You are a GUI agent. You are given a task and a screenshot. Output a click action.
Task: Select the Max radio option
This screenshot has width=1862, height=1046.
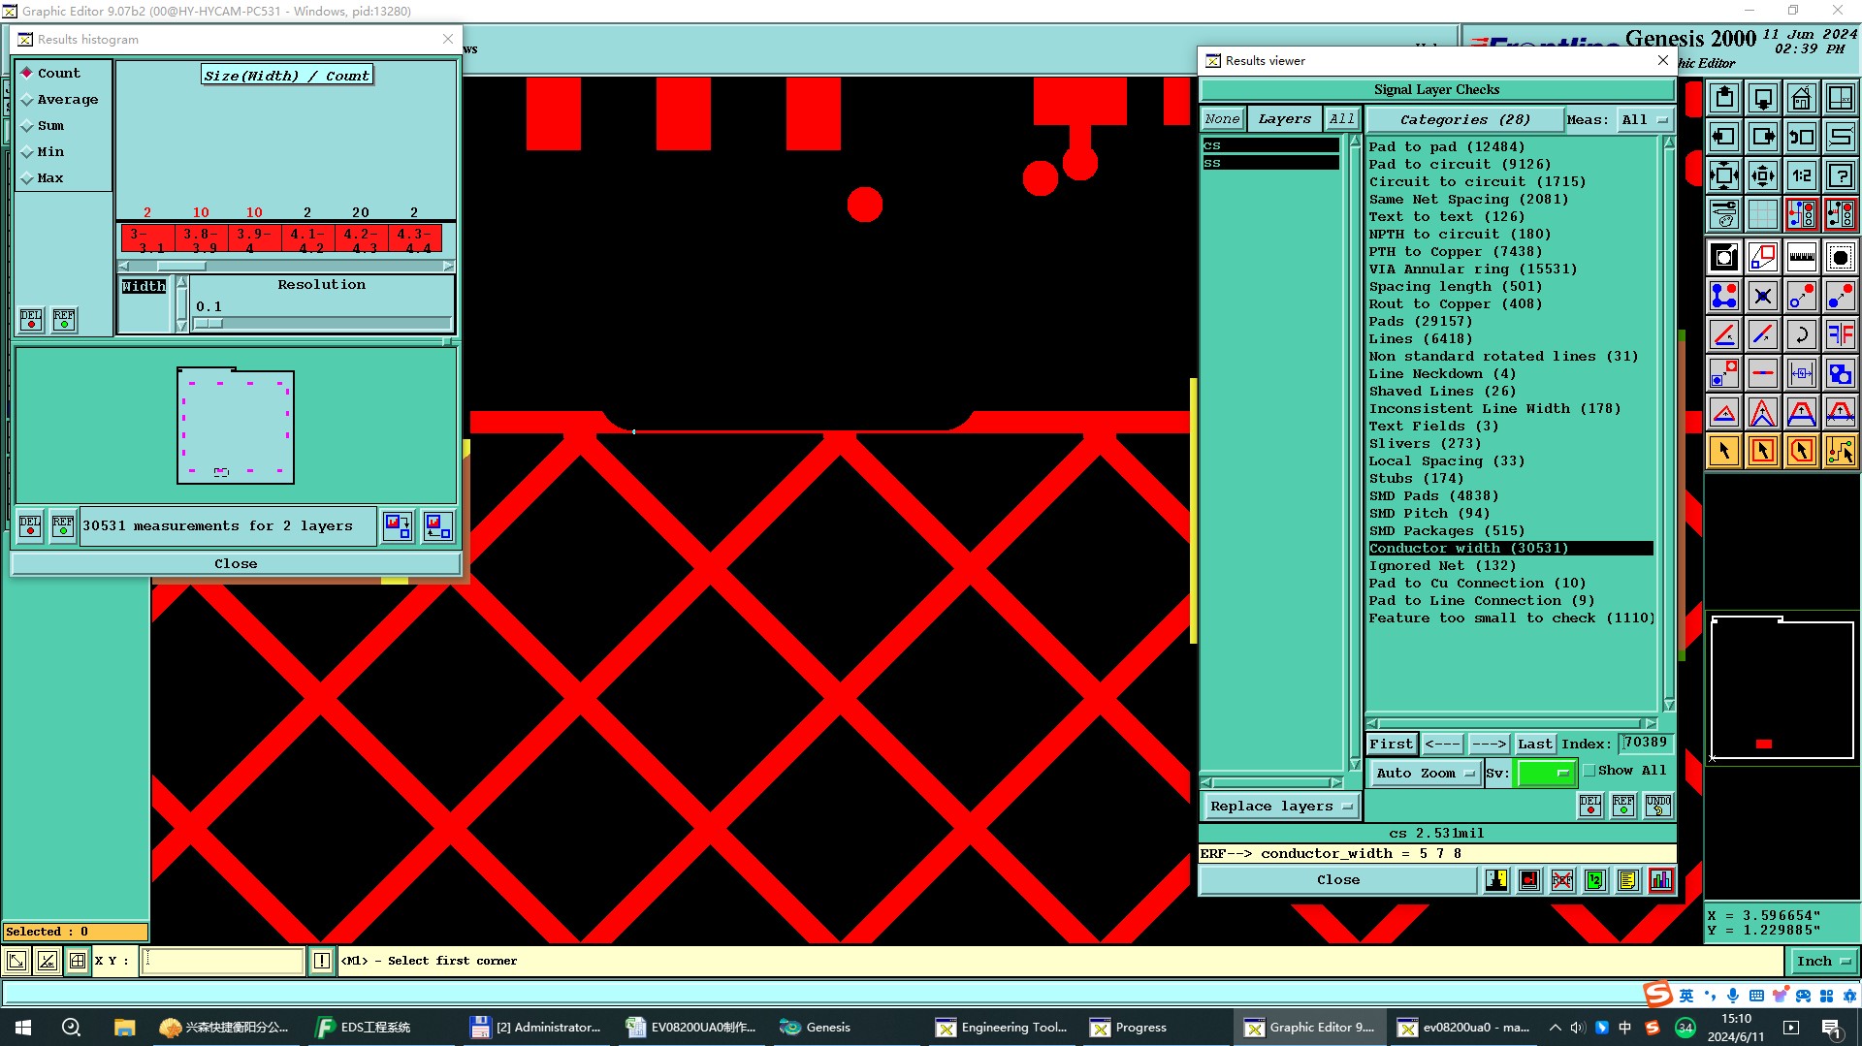click(43, 178)
